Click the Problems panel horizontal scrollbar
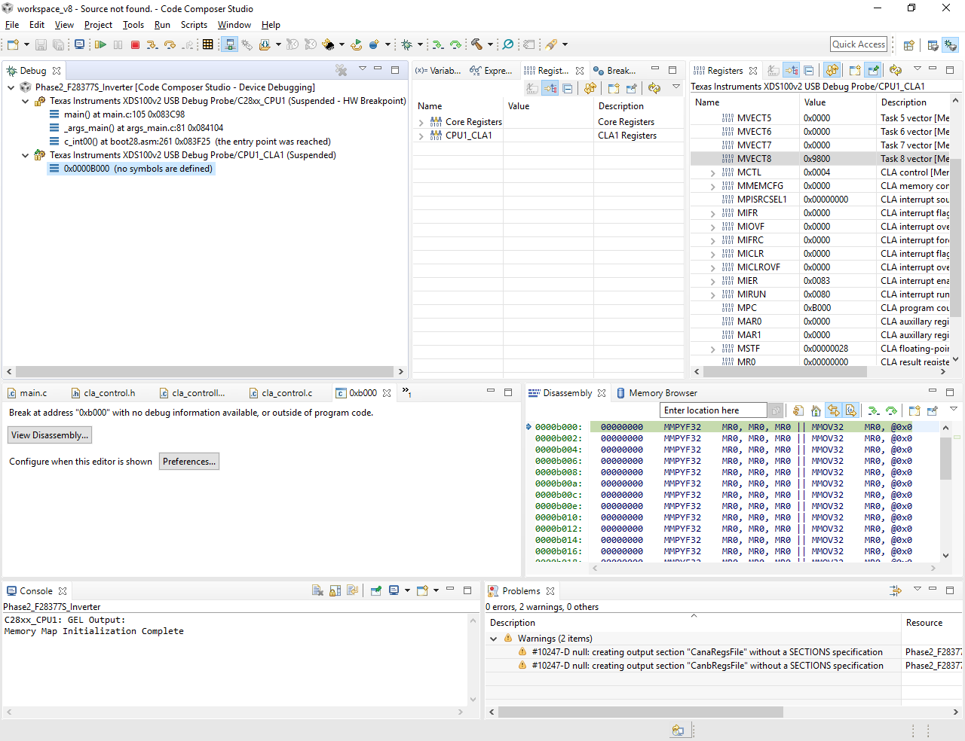 coord(640,712)
